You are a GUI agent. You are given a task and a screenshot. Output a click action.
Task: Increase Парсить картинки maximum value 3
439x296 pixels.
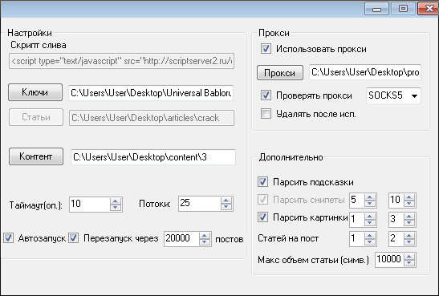(x=409, y=217)
